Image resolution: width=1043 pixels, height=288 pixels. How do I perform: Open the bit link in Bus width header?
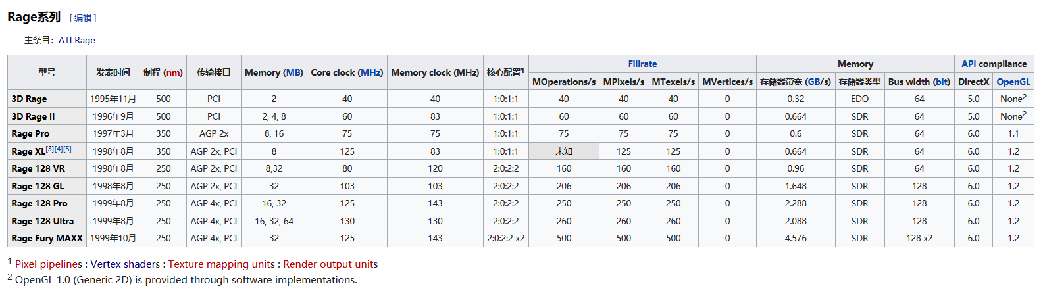point(942,82)
